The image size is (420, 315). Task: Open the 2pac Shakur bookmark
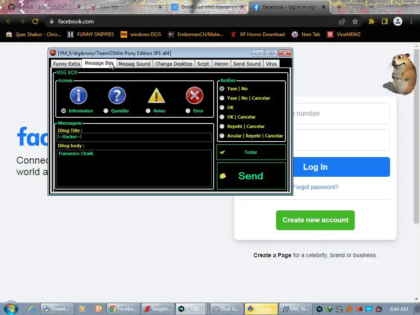coord(34,34)
